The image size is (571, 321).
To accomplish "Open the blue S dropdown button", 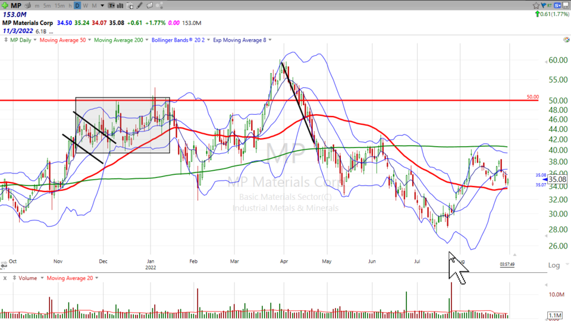I will [x=557, y=5].
